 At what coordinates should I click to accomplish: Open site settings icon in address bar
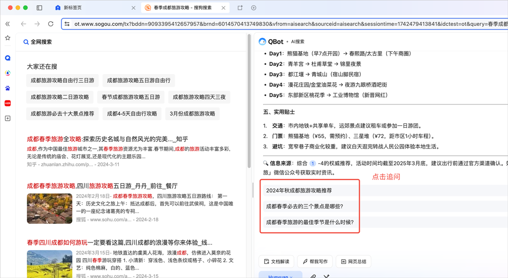point(67,24)
